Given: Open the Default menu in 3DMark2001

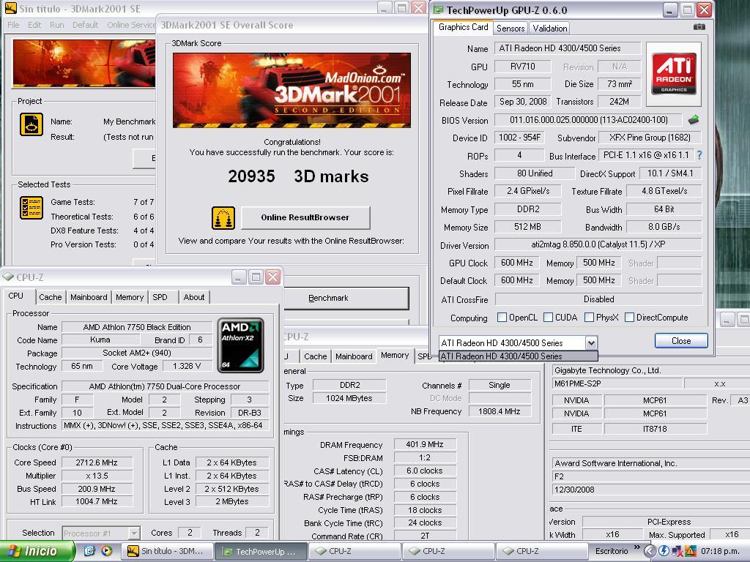Looking at the screenshot, I should (85, 25).
